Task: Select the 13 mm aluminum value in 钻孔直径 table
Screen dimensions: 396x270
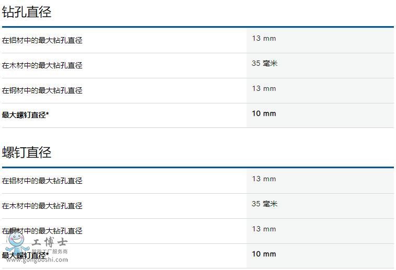Action: tap(264, 39)
